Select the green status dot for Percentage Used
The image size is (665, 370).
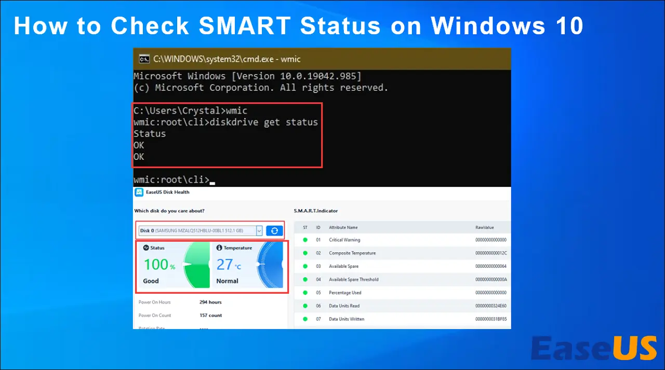point(305,293)
